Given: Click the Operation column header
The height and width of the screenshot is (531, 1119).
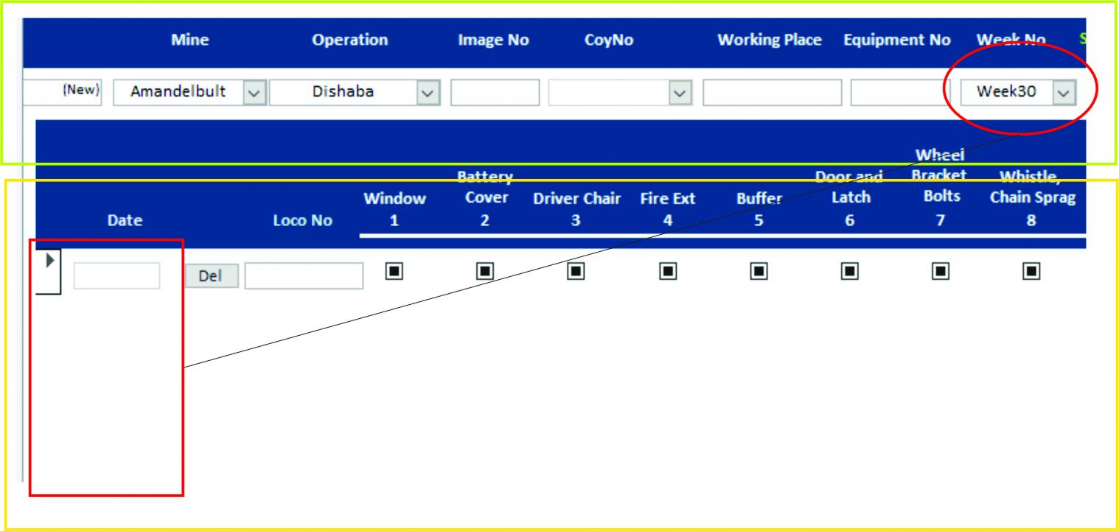Looking at the screenshot, I should 350,41.
